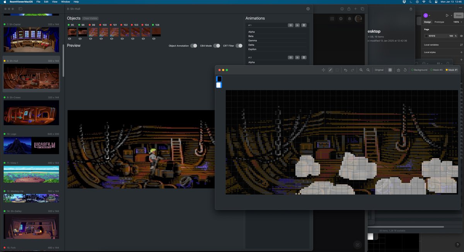This screenshot has height=252, width=464.
Task: Click the Clear Visible button
Action: click(x=90, y=19)
